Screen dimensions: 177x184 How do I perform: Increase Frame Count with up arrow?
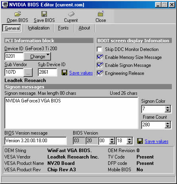167,123
